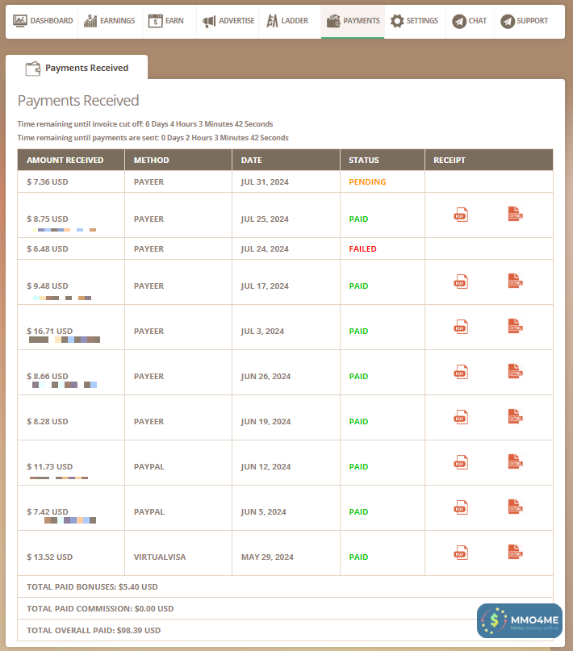Screen dimensions: 573x651
Task: Open the Support page
Action: (x=524, y=21)
